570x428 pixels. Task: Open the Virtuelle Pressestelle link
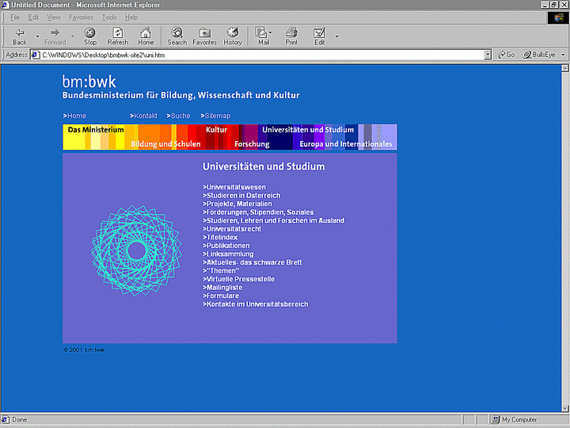239,279
